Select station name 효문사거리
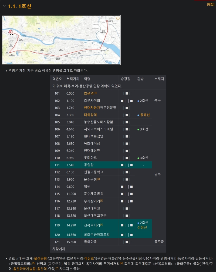 (92, 100)
